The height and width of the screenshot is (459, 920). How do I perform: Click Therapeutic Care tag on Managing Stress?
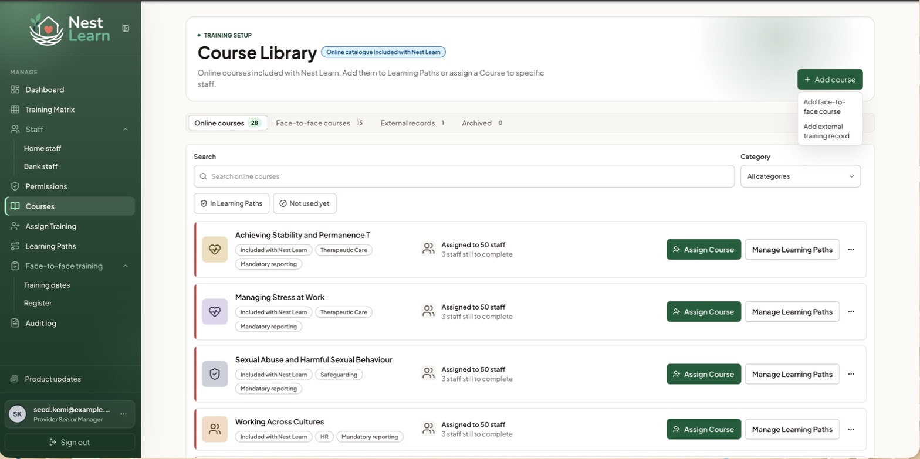tap(344, 312)
